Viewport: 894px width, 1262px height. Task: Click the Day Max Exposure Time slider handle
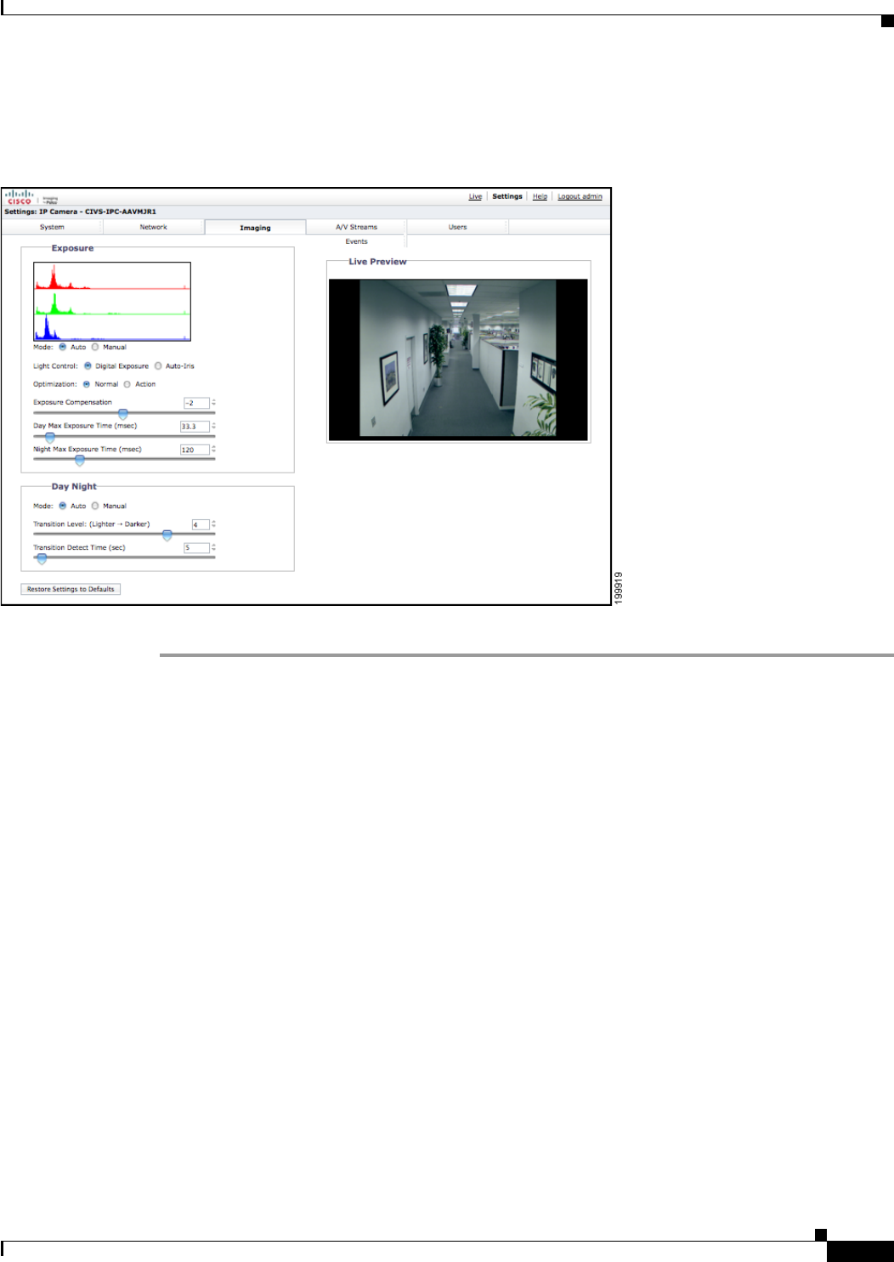[50, 438]
